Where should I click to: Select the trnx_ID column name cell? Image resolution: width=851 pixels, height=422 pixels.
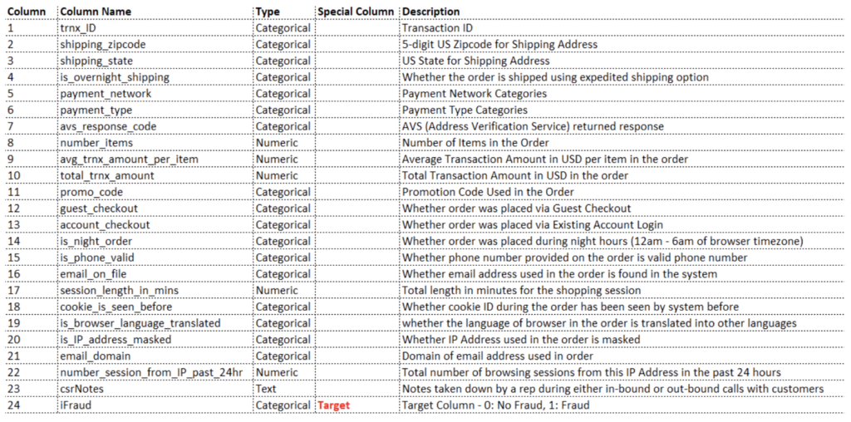(x=155, y=27)
